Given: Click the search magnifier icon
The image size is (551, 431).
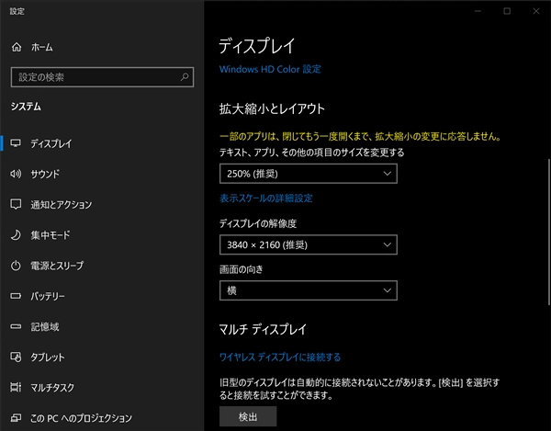Looking at the screenshot, I should (x=185, y=77).
